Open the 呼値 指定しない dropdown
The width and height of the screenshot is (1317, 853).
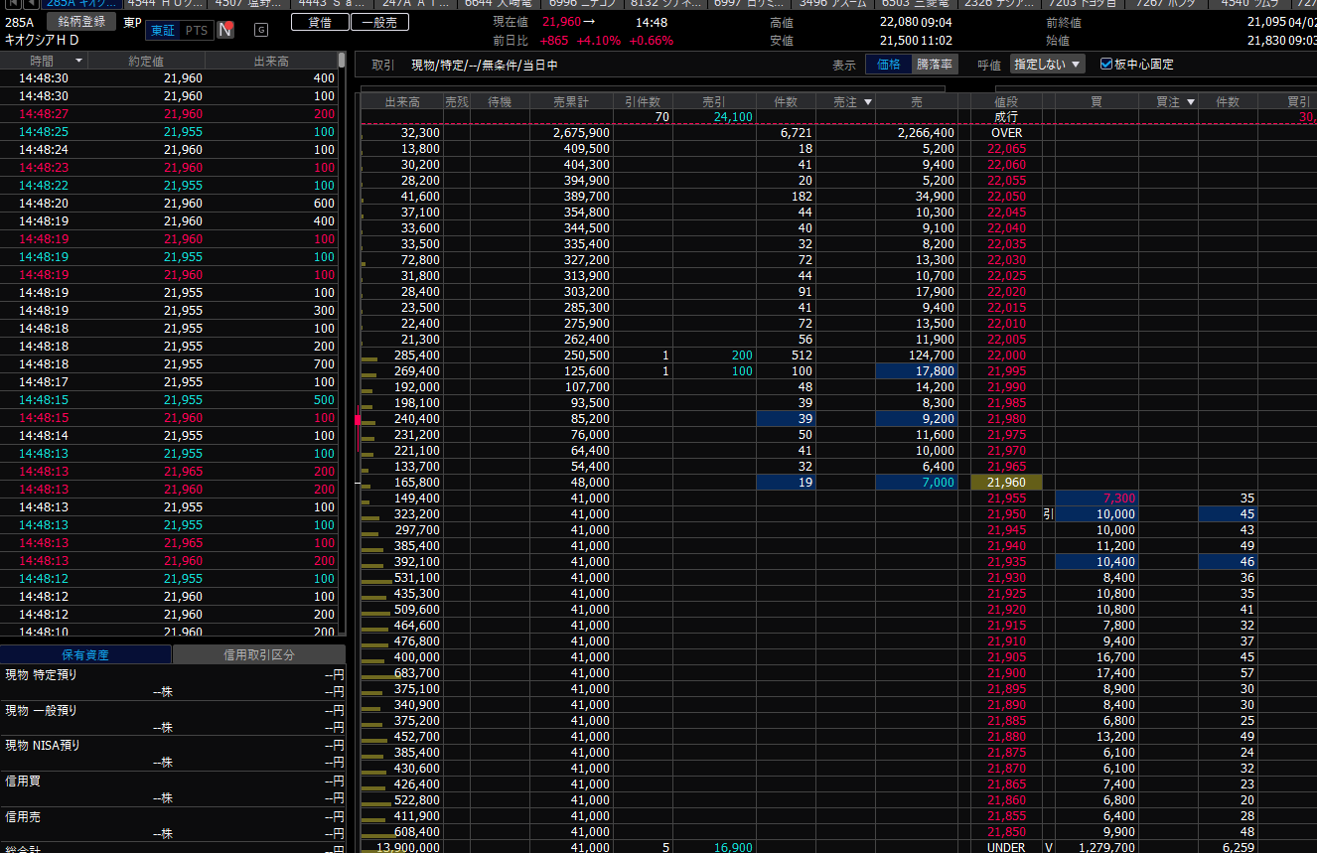point(1048,65)
